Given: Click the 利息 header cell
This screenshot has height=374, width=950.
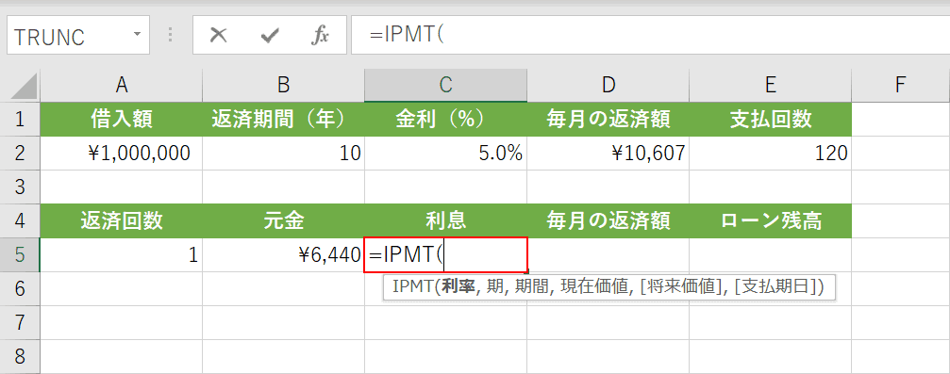Looking at the screenshot, I should (446, 220).
